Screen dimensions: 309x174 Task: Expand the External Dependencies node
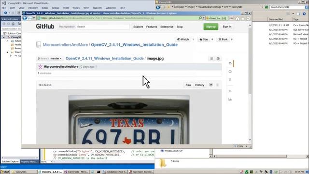click(7, 41)
